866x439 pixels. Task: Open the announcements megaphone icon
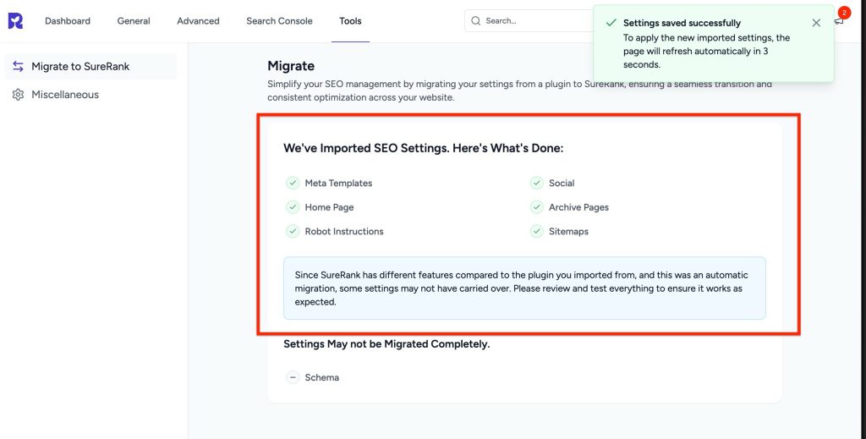coord(840,21)
